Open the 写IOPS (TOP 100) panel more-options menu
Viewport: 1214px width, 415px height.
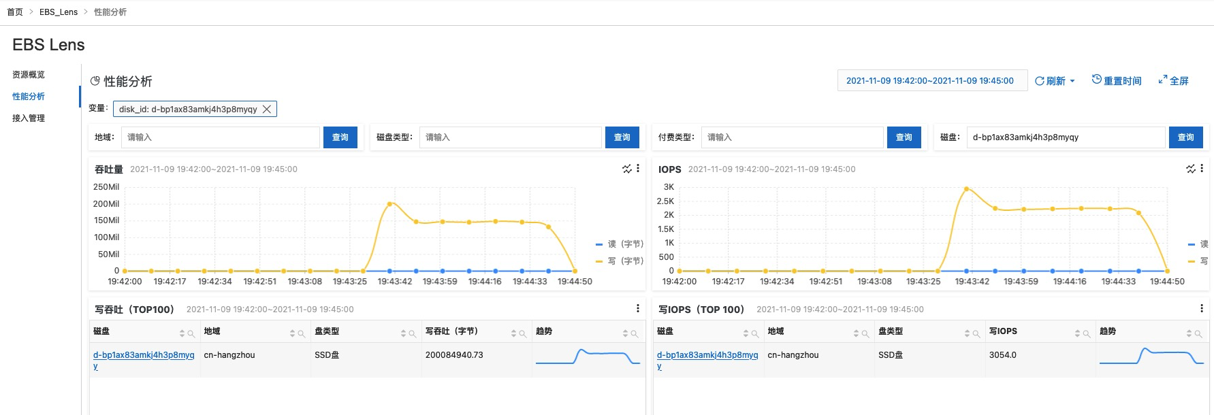[1202, 309]
